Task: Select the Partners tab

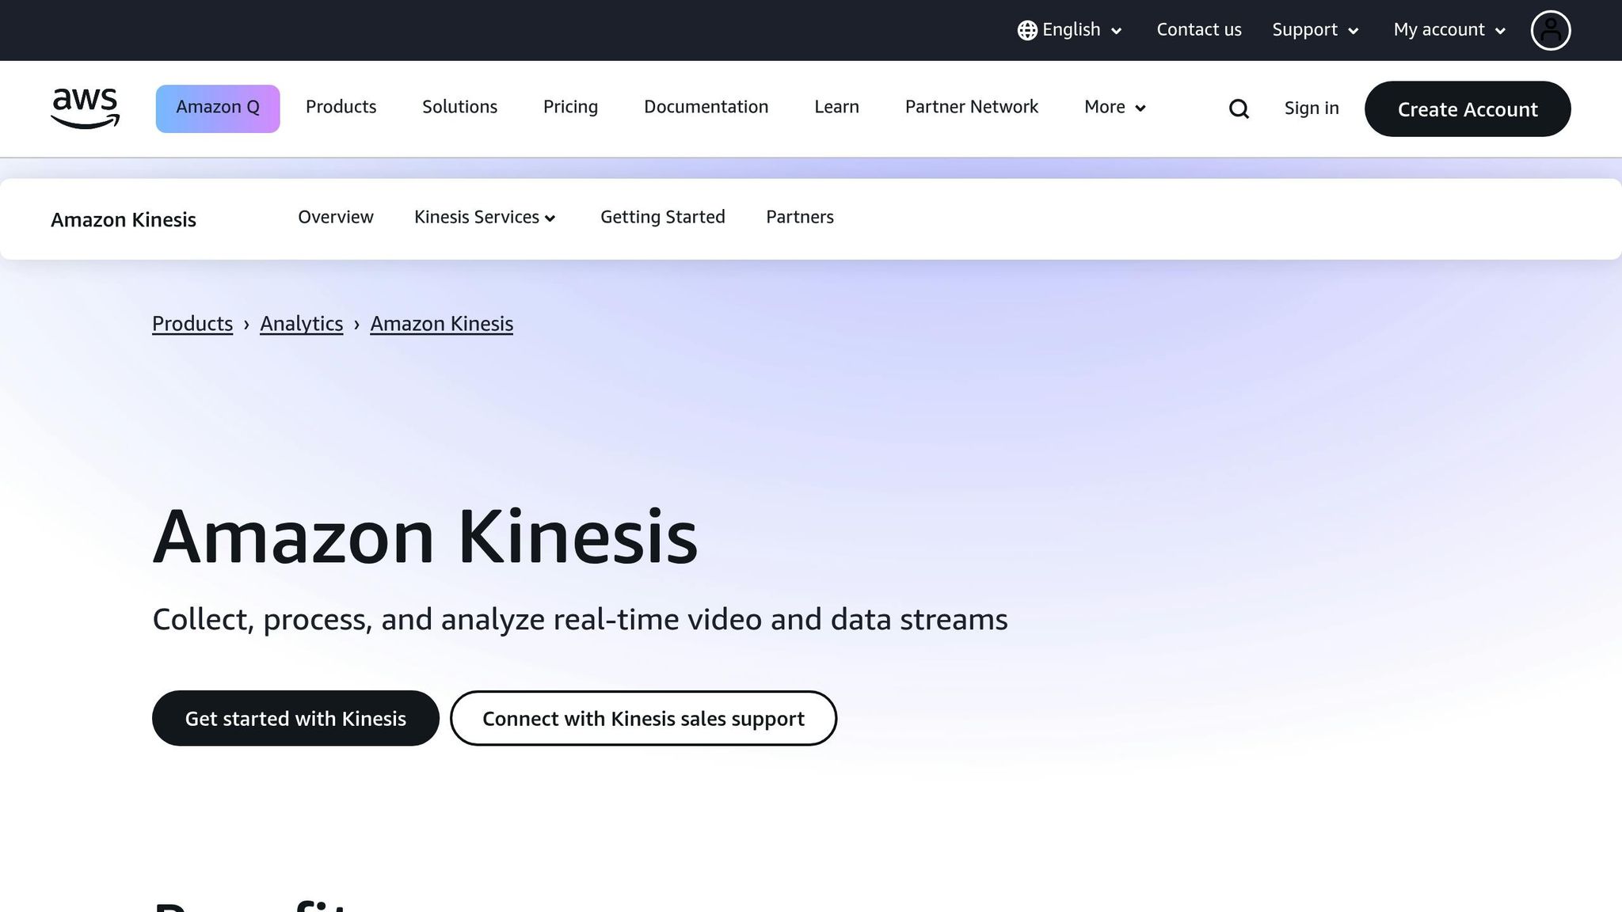Action: pos(800,217)
